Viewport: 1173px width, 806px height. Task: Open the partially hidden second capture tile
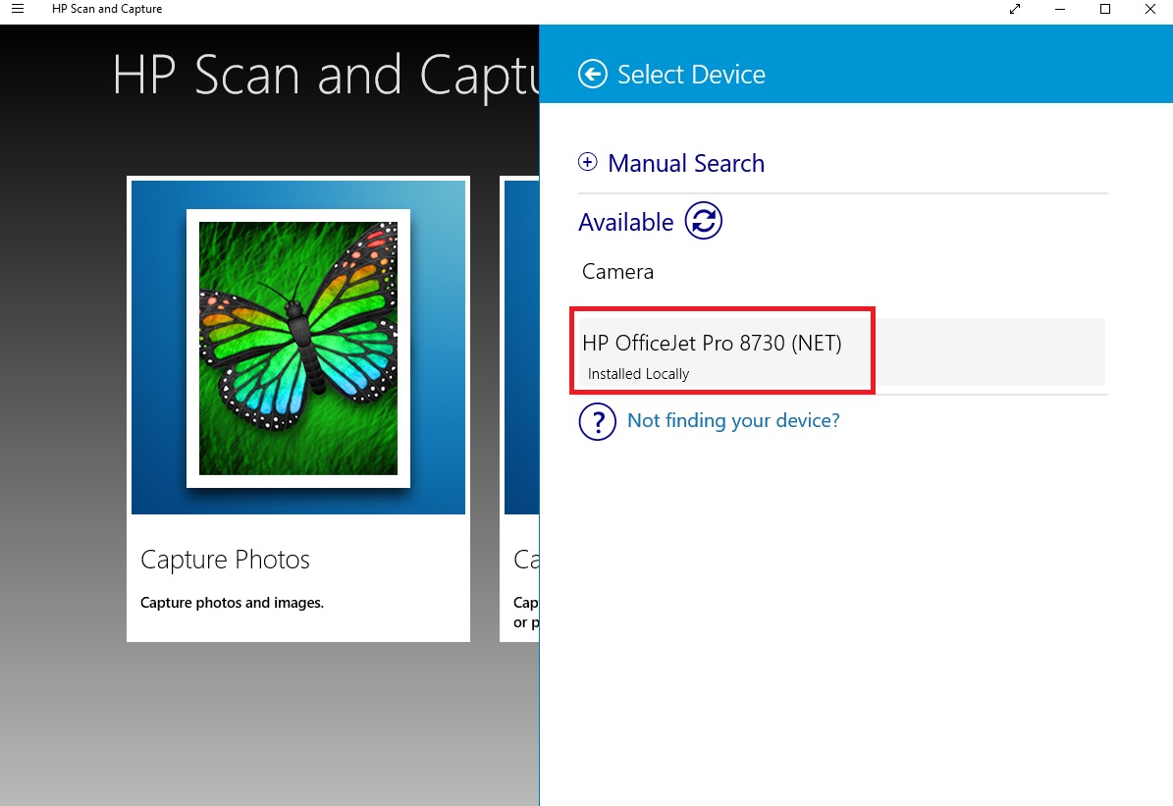point(519,408)
